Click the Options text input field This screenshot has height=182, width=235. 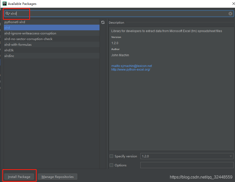(x=187, y=165)
